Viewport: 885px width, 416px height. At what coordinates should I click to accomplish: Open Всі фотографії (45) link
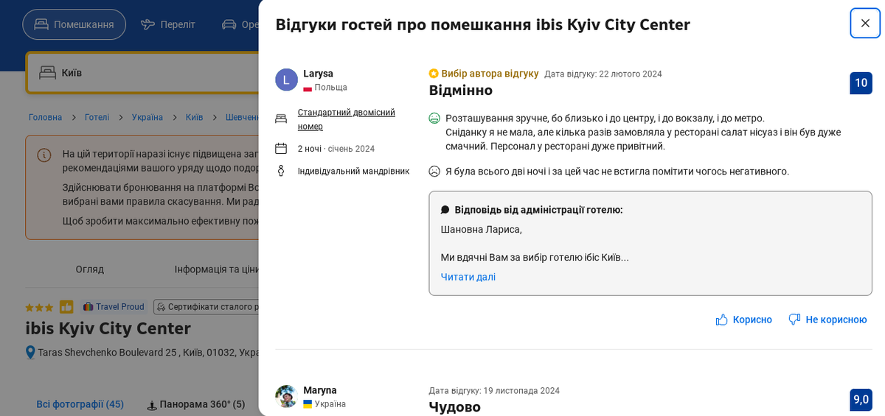(80, 404)
